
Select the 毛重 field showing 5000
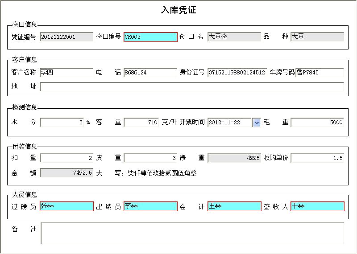(x=317, y=122)
